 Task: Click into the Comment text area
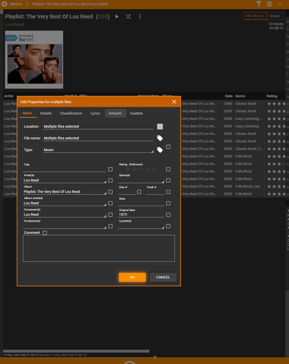99,248
